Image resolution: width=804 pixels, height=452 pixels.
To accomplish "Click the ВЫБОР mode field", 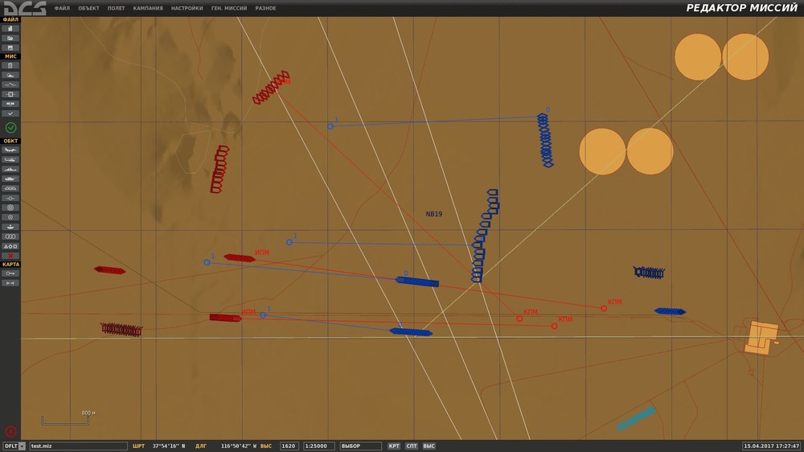I will [x=360, y=446].
